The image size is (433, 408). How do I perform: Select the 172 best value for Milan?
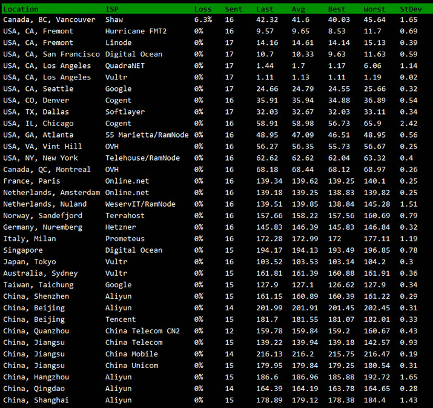(x=334, y=238)
